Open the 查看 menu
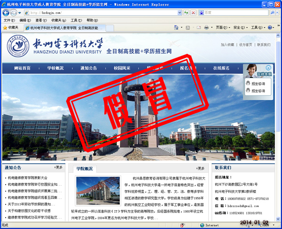Image resolution: width=282 pixels, height=229 pixels. (x=41, y=20)
